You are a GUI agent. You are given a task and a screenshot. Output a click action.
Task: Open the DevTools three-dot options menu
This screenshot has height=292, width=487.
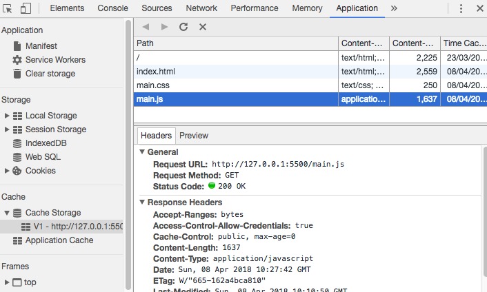coord(461,8)
